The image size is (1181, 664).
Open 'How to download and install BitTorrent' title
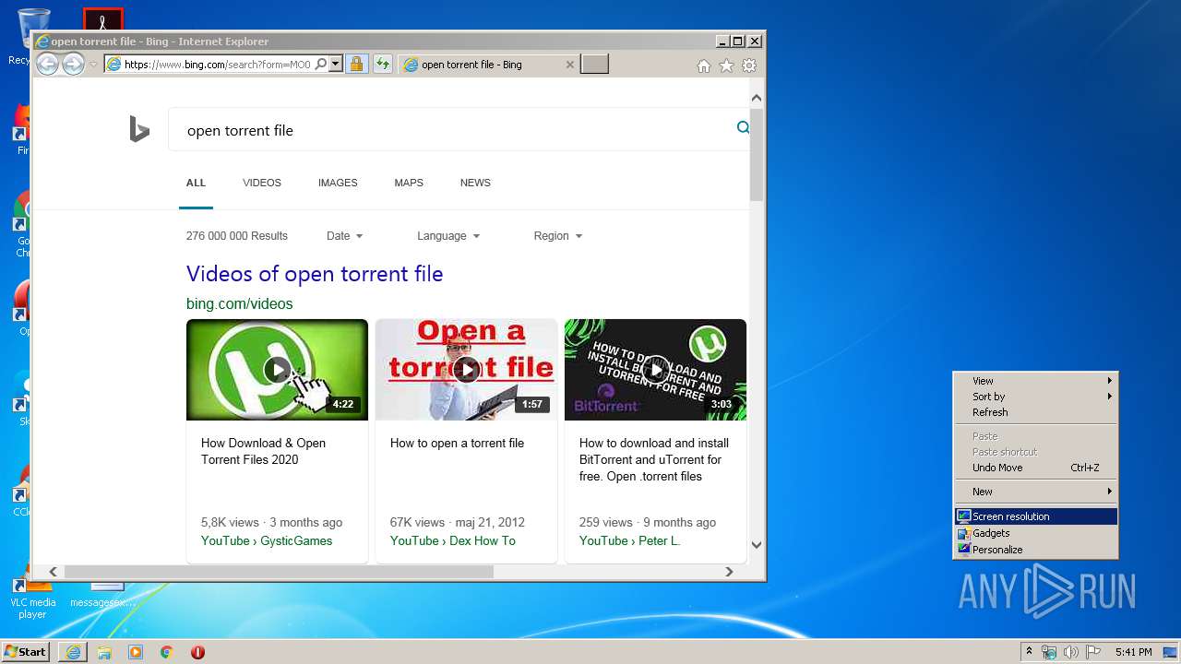654,459
